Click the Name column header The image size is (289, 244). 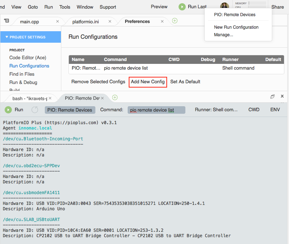pos(78,60)
